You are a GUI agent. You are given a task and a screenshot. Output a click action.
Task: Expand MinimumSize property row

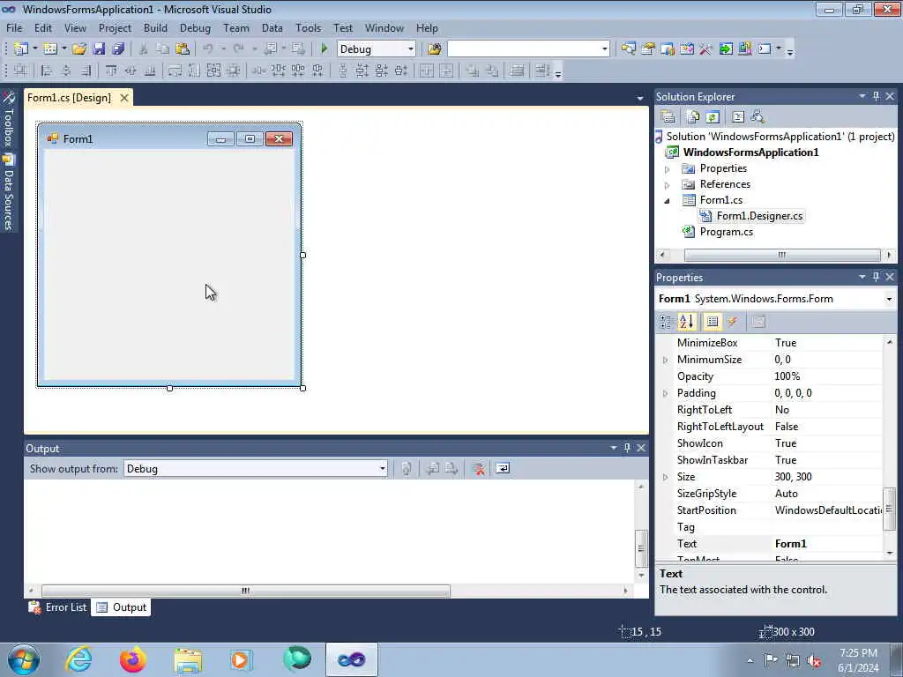tap(666, 360)
